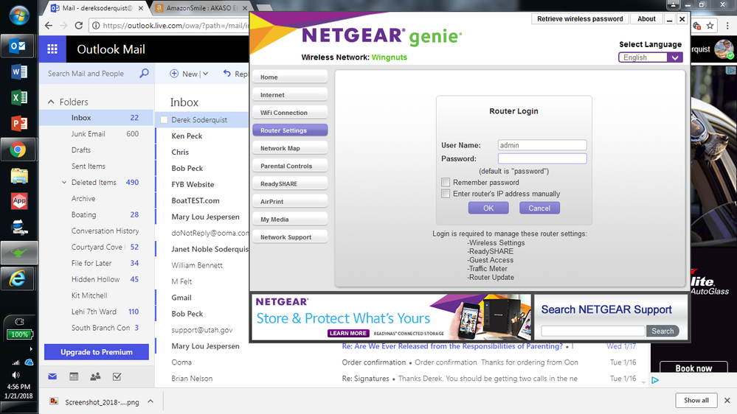Screen dimensions: 737x414
Task: Open the Outlook People icon at bottom
Action: 95,376
